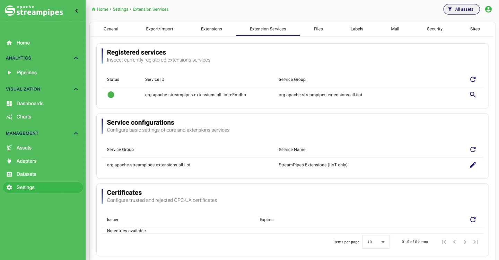Open the Sites tab

click(x=475, y=29)
